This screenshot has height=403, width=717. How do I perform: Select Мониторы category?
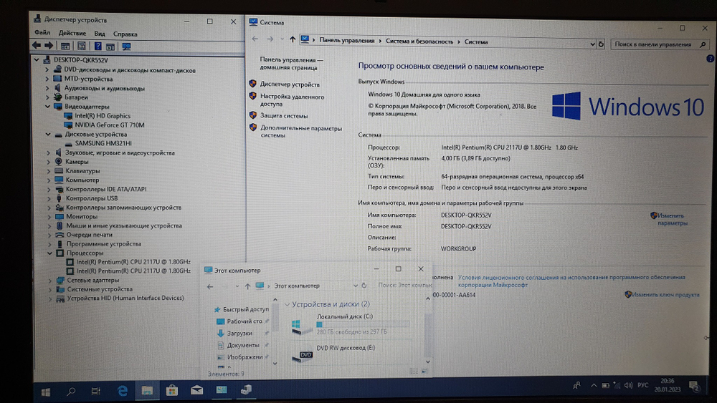point(82,216)
